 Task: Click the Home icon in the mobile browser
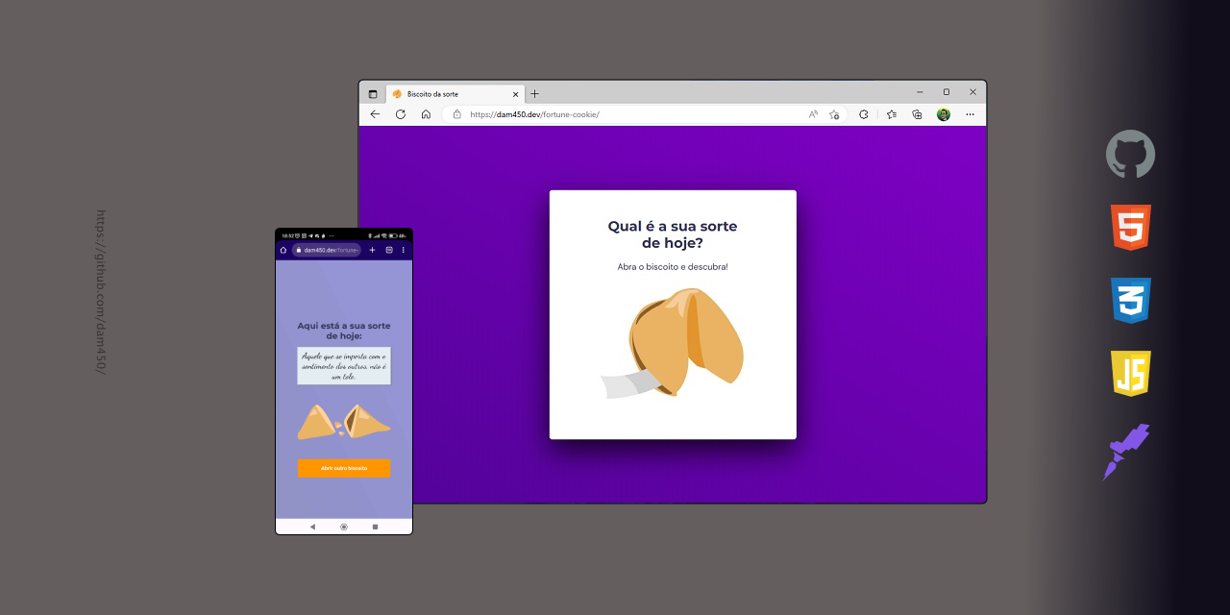[283, 250]
